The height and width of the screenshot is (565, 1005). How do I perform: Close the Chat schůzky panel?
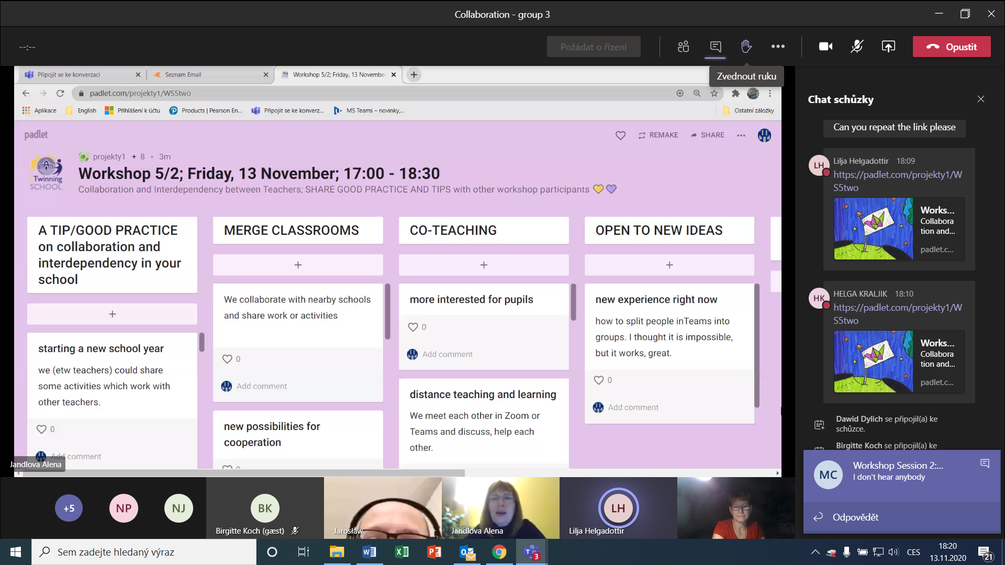[980, 99]
